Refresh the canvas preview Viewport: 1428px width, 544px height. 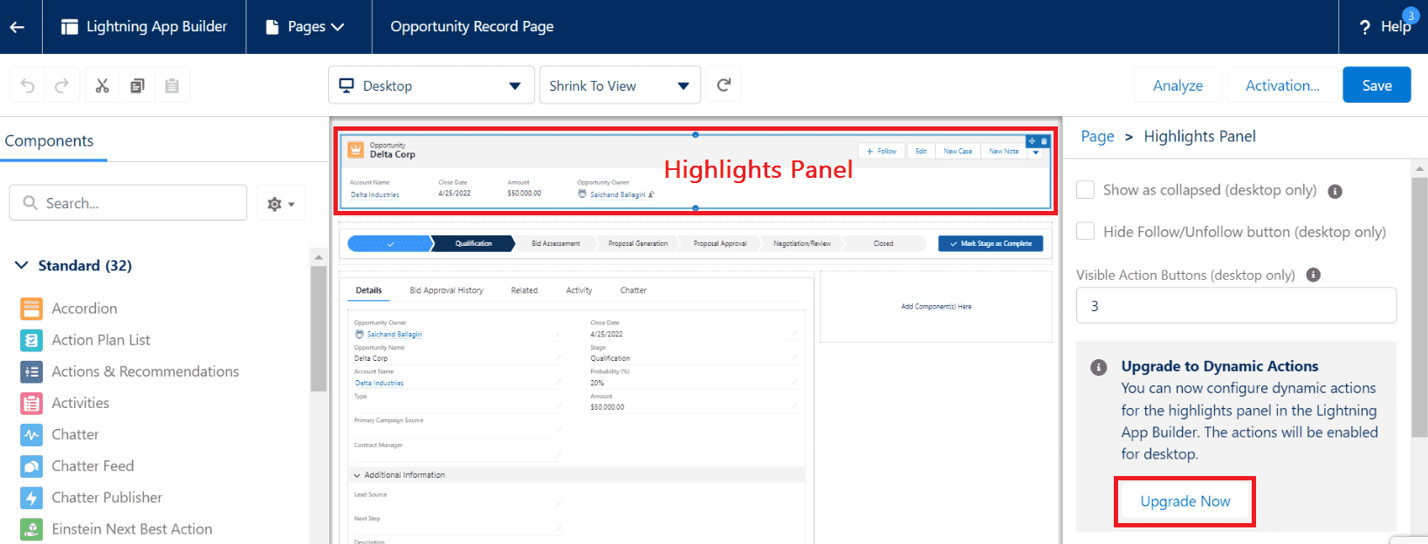pyautogui.click(x=724, y=85)
